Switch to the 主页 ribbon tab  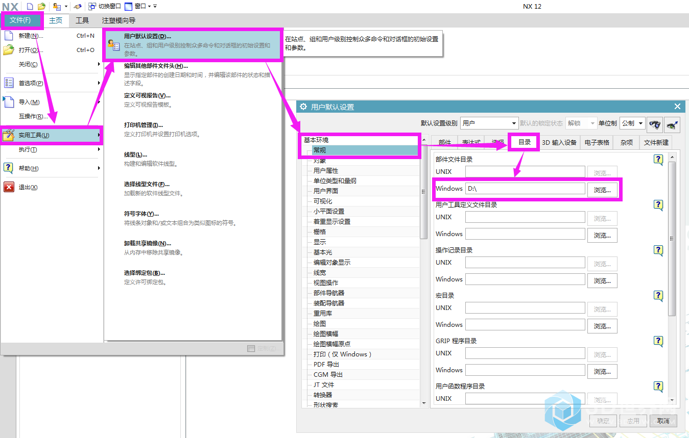pyautogui.click(x=56, y=20)
